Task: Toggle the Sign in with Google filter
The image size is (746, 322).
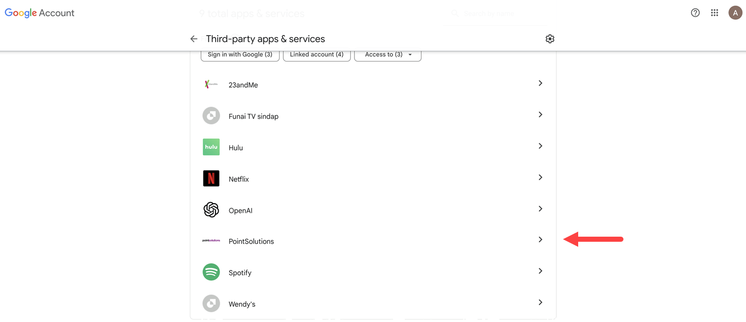Action: [240, 54]
